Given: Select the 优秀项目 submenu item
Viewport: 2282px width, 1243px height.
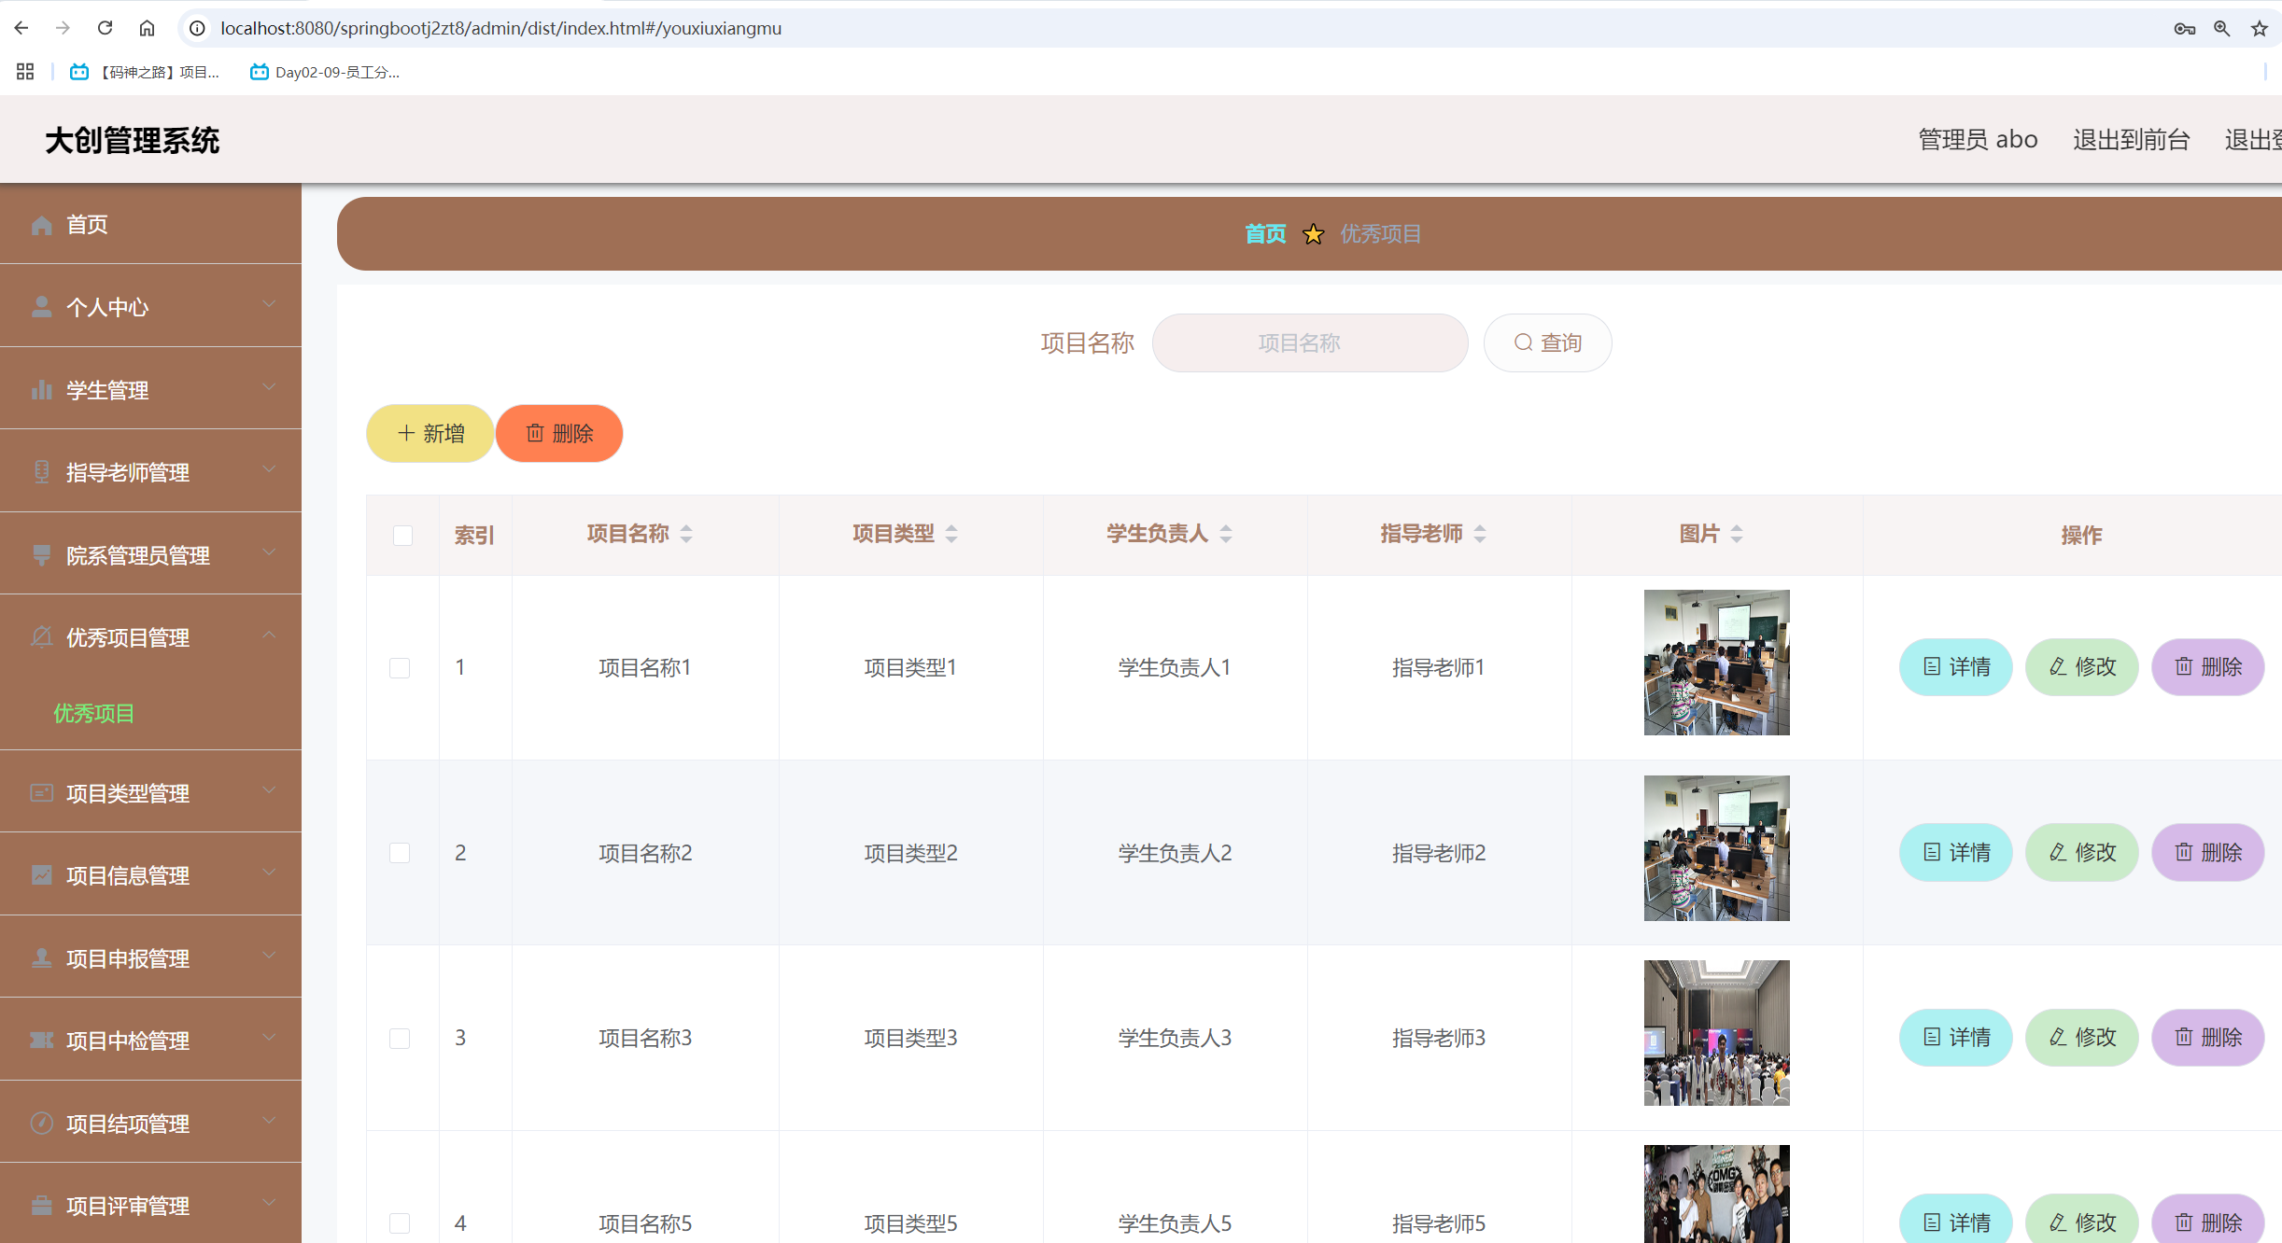Looking at the screenshot, I should [x=93, y=714].
